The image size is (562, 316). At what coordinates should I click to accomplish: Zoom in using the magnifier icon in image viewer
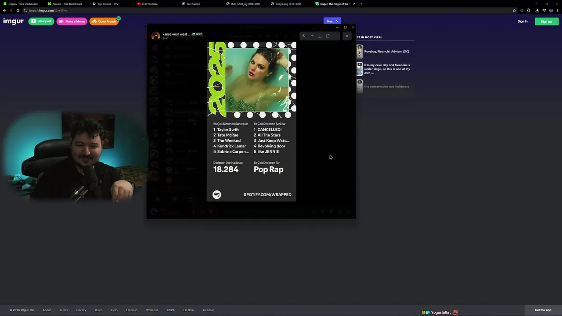point(304,36)
